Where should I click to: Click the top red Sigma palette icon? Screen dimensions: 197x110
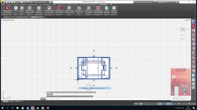click(x=194, y=26)
